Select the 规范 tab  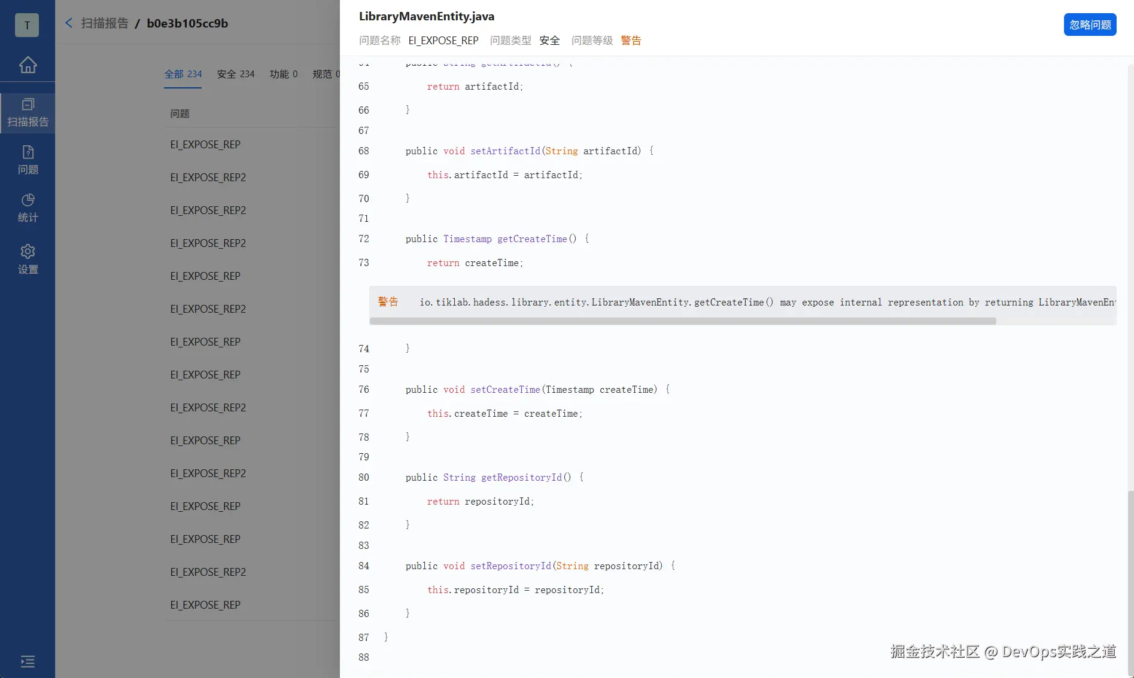[x=326, y=74]
